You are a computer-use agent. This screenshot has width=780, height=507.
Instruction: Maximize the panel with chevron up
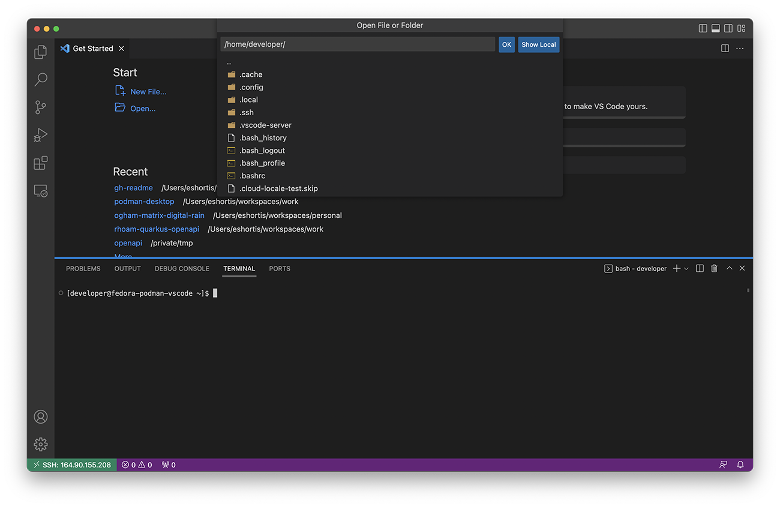729,269
